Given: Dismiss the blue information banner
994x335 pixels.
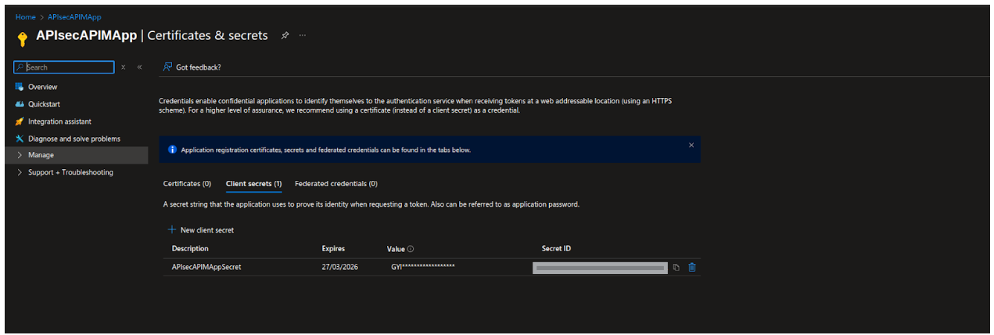Looking at the screenshot, I should [x=691, y=145].
